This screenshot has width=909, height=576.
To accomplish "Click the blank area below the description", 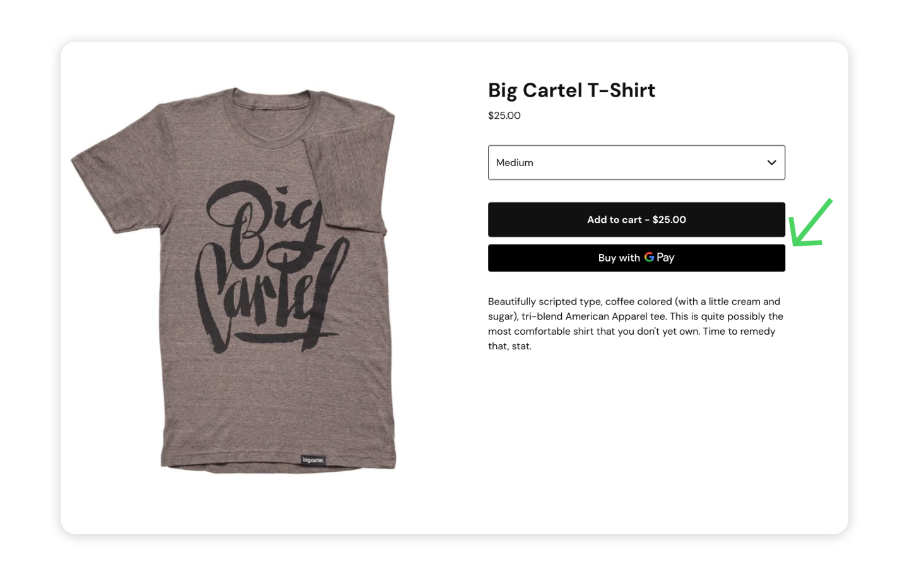I will click(x=636, y=442).
